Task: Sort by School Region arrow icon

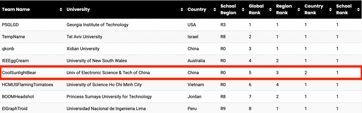Action: 243,10
